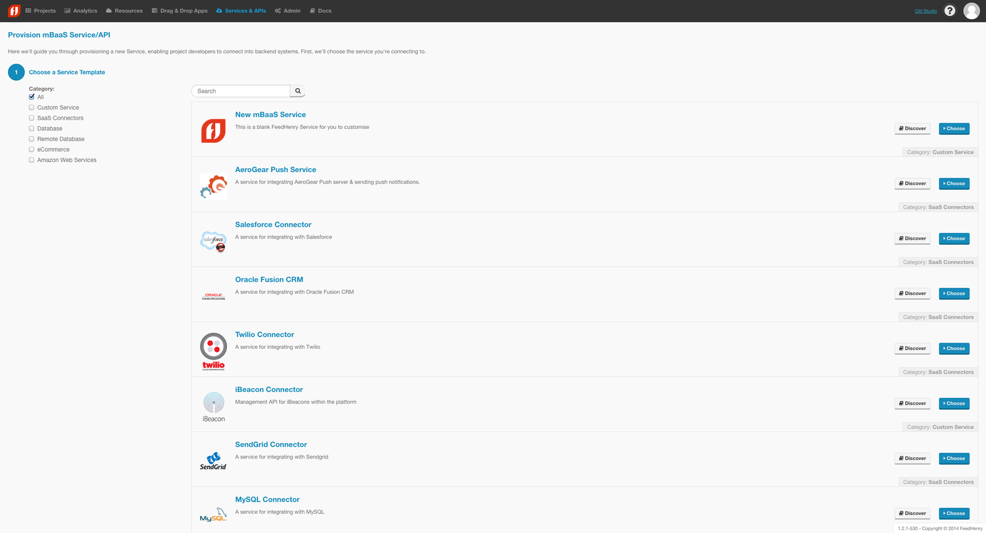Discover the Salesforce Connector
The width and height of the screenshot is (986, 533).
912,238
